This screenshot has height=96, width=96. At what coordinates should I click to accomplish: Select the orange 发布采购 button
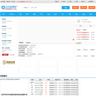(x=92, y=7)
